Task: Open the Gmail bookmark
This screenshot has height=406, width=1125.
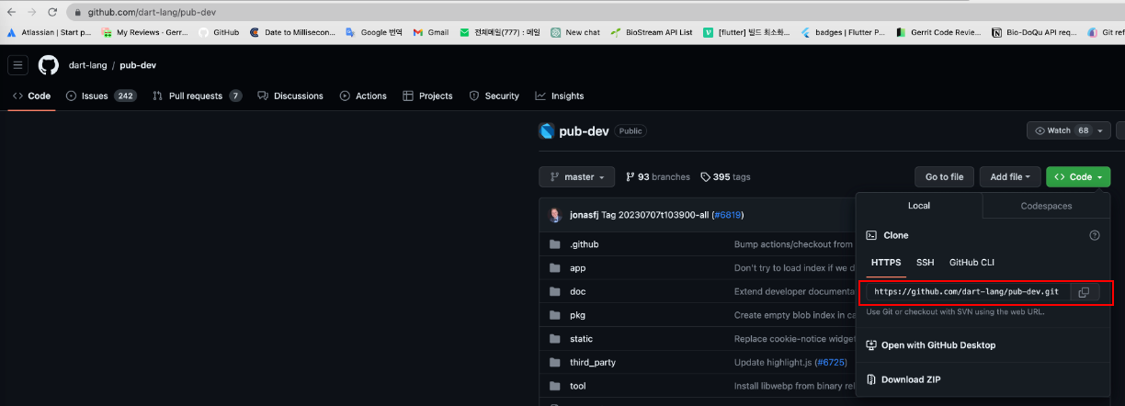Action: [x=430, y=32]
